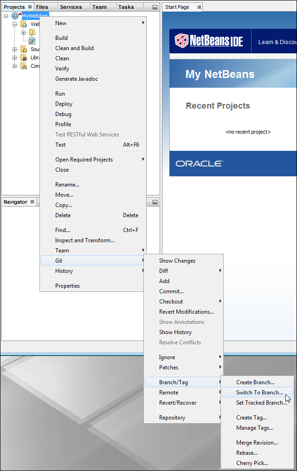This screenshot has height=471, width=297.
Task: Open the Patches submenu
Action: (184, 368)
